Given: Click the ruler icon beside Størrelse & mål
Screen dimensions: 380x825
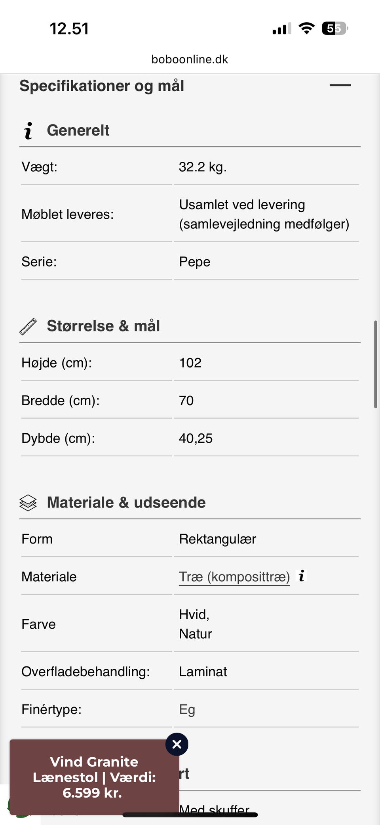Looking at the screenshot, I should 28,326.
